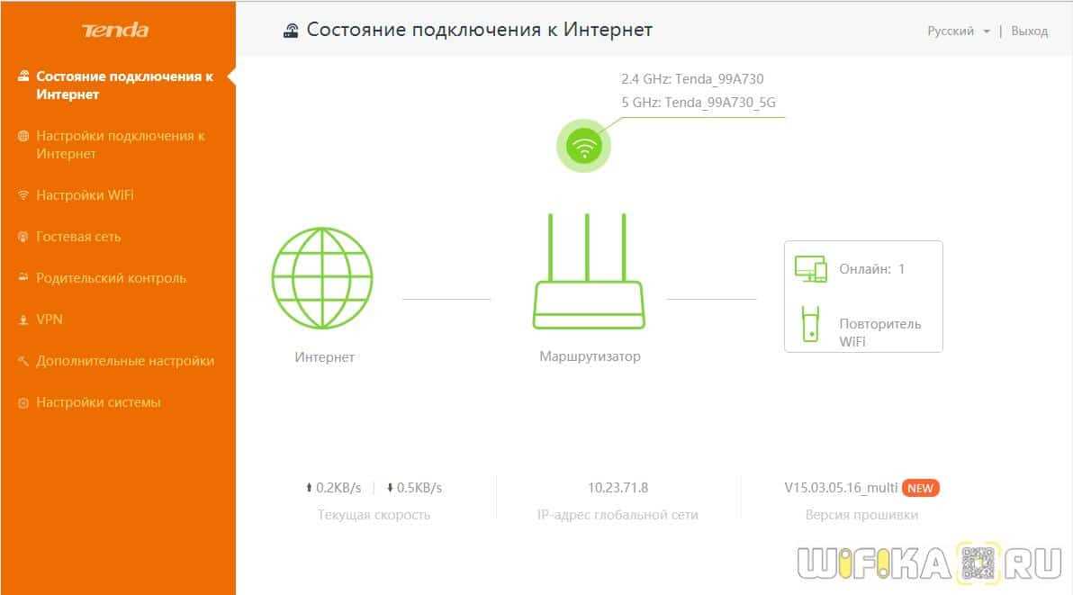
Task: Click the Версия прошивки label
Action: (861, 514)
